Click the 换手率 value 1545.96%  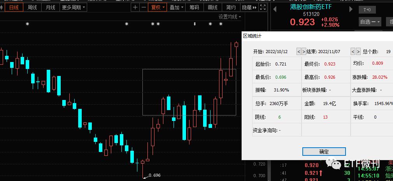pos(384,103)
